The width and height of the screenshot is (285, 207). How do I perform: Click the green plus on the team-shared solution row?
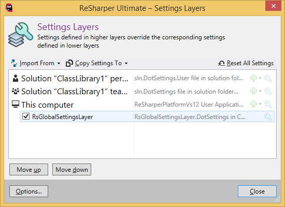[253, 91]
